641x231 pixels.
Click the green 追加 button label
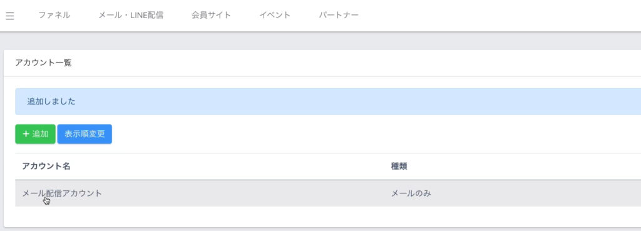pyautogui.click(x=41, y=134)
